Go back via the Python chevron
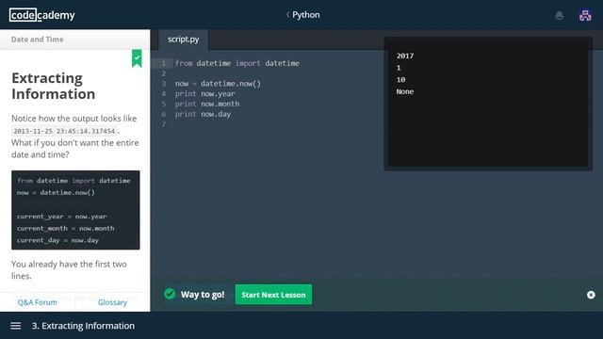 (287, 15)
